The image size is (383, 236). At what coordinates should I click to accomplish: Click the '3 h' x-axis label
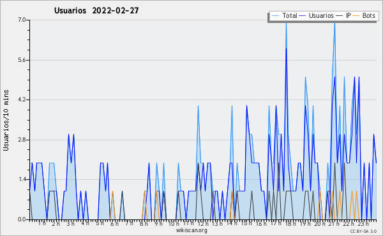tap(71, 223)
